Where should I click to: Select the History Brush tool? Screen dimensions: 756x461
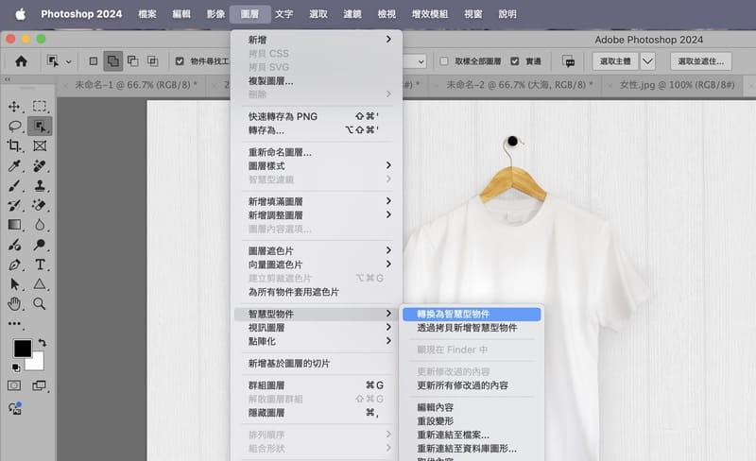coord(14,205)
